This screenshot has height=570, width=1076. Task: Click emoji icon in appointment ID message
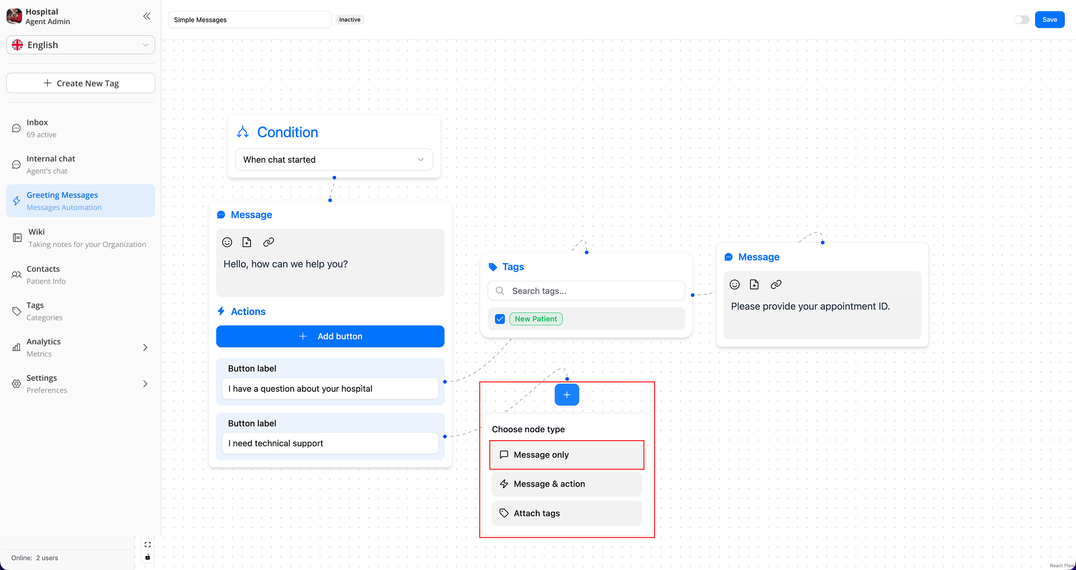click(x=735, y=284)
